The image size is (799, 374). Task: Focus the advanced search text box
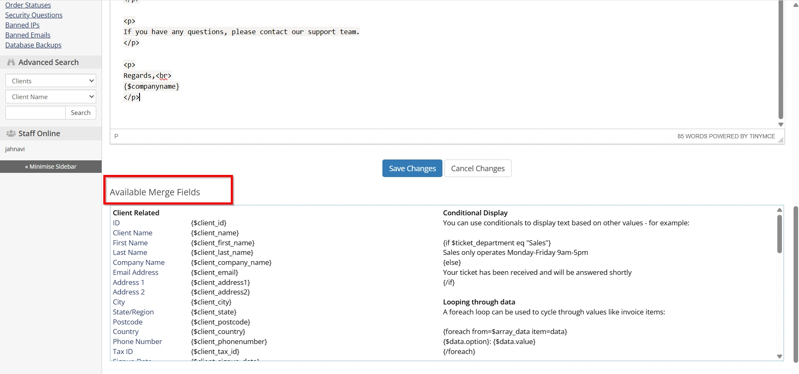pos(35,112)
